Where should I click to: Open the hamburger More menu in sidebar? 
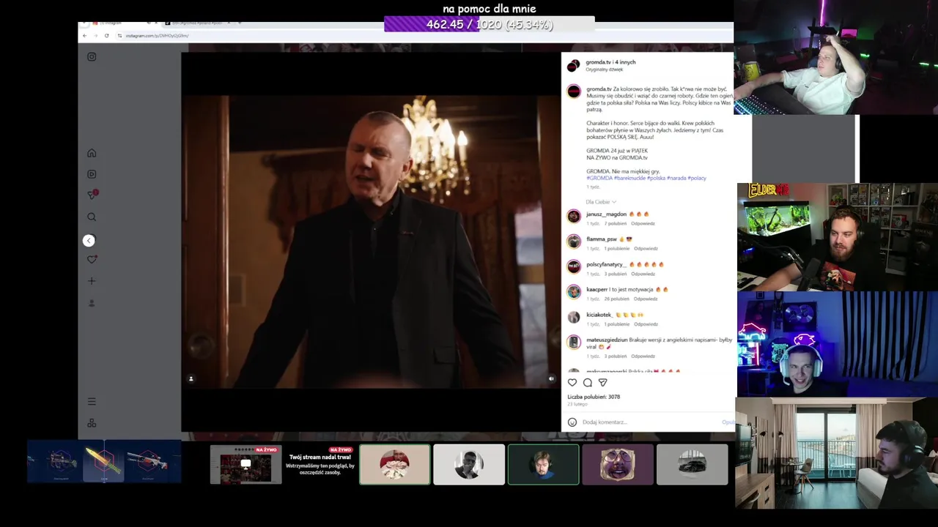click(x=92, y=401)
